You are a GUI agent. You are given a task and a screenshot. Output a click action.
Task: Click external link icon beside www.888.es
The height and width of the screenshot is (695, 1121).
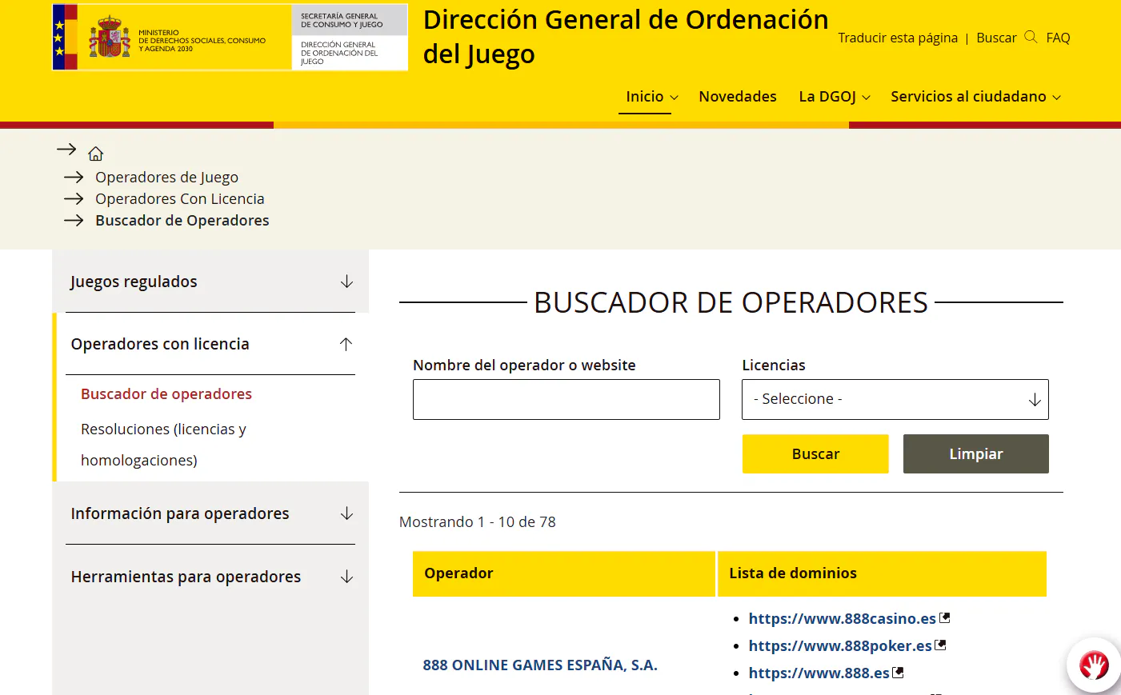pyautogui.click(x=898, y=672)
